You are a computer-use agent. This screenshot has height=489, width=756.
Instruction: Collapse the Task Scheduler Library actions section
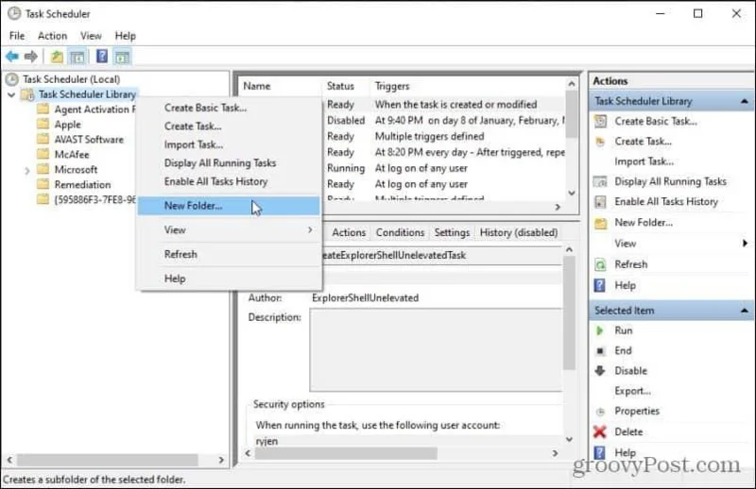(x=745, y=101)
